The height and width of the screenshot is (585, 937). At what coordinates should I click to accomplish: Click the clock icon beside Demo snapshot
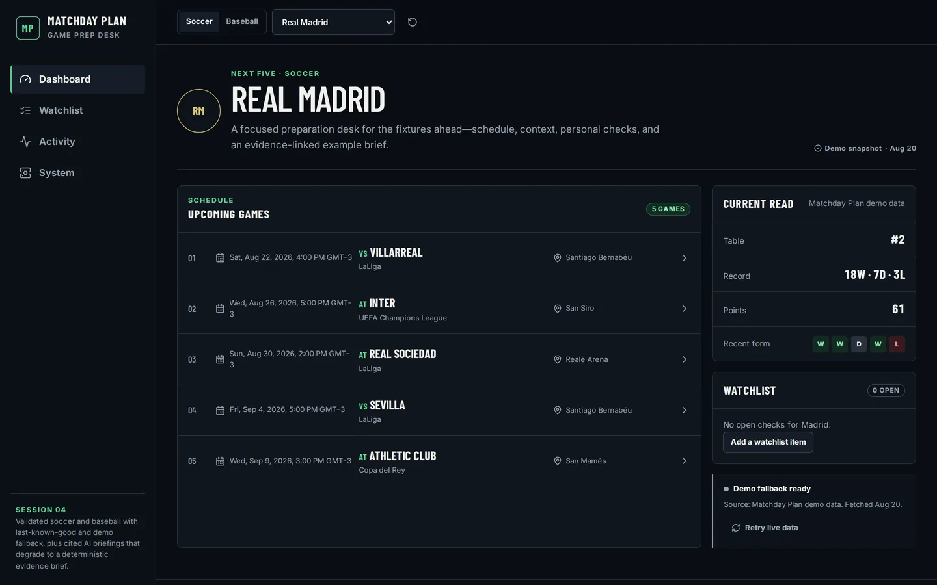818,148
